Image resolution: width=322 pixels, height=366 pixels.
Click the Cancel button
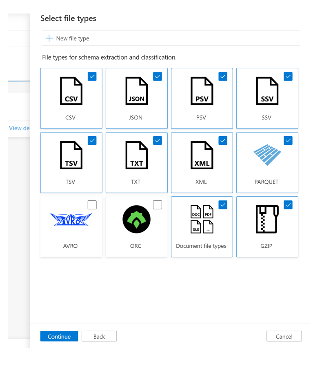click(x=284, y=337)
